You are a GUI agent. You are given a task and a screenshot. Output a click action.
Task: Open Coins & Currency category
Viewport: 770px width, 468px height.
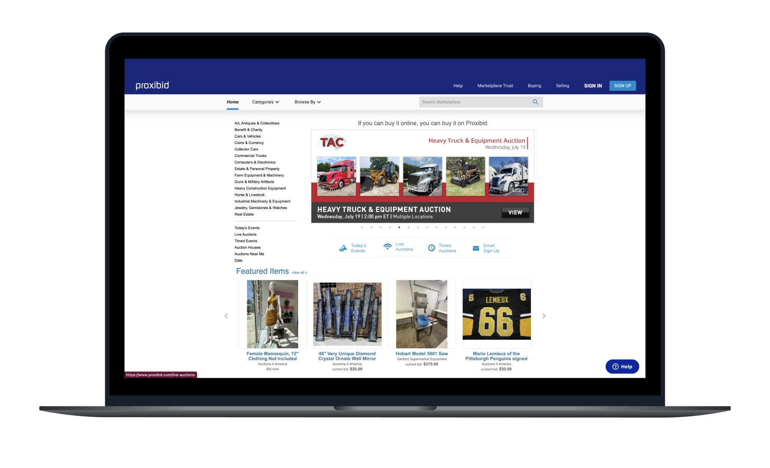coord(249,143)
